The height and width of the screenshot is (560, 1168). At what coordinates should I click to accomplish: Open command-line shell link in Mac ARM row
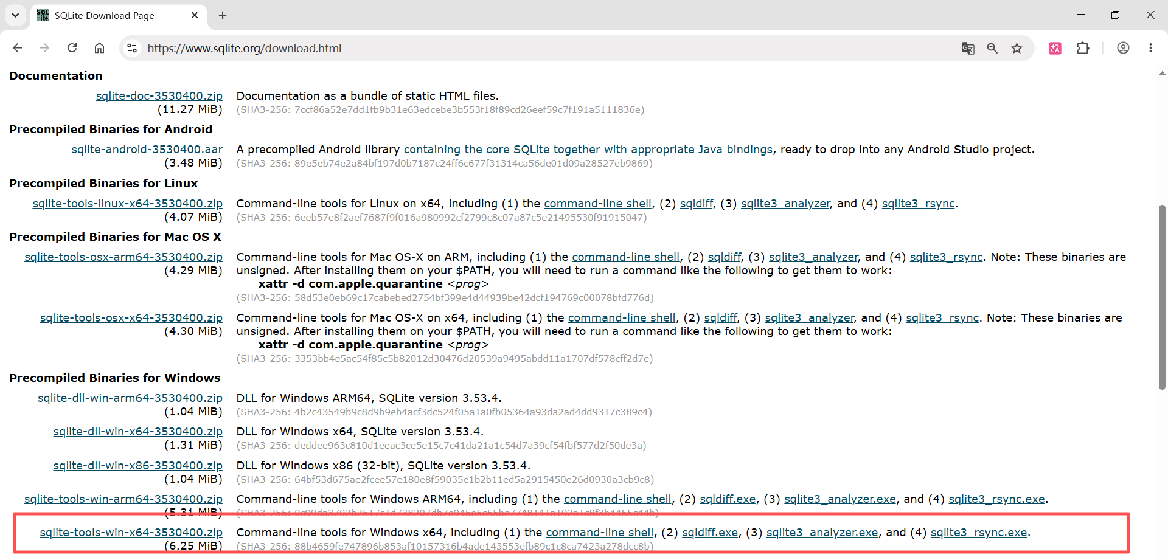(x=625, y=257)
